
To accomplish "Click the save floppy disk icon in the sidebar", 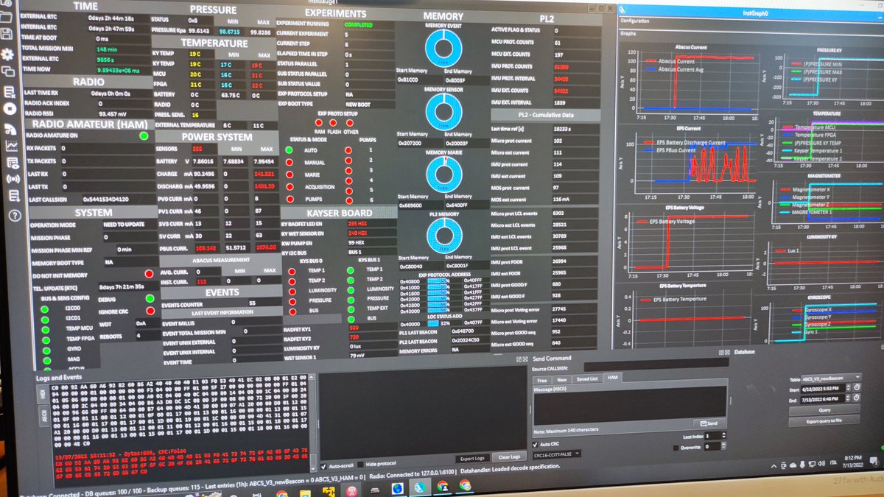I will [7, 34].
